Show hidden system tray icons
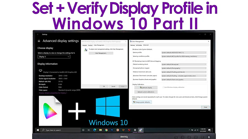This screenshot has height=139, width=248. pos(189,130)
